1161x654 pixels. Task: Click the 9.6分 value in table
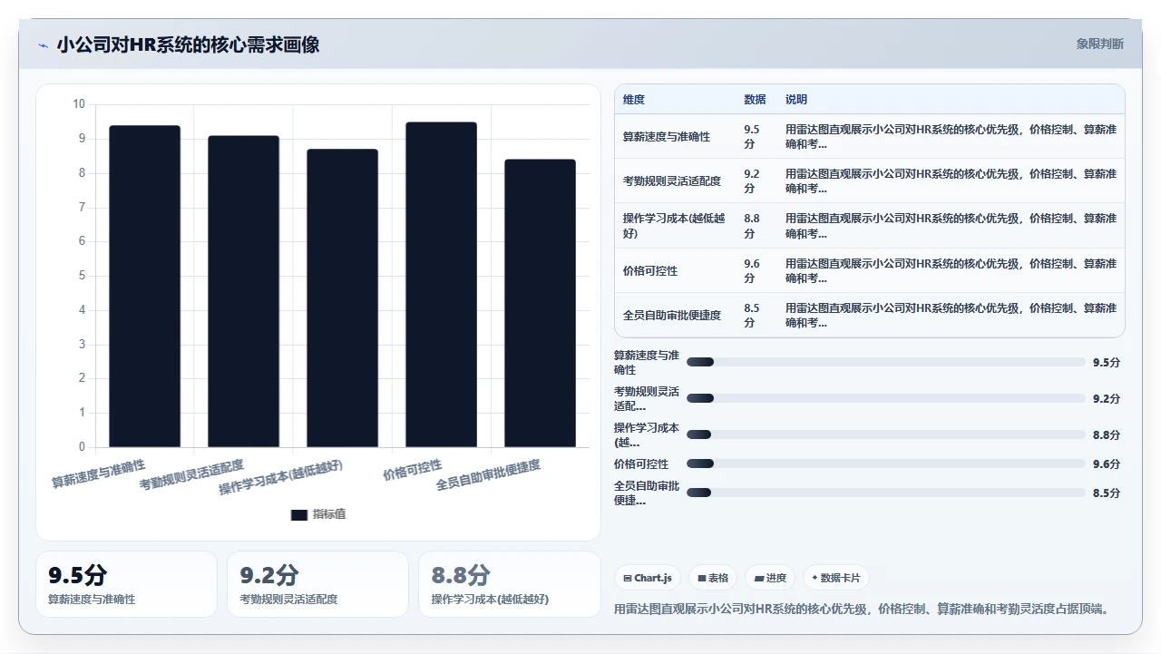752,271
